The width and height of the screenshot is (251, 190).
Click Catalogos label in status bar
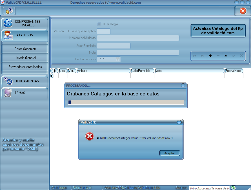click(59, 188)
